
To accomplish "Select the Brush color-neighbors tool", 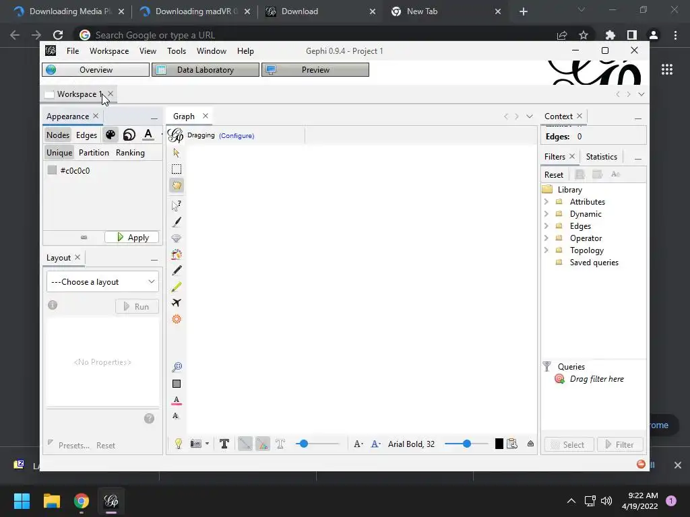I will pos(177,254).
